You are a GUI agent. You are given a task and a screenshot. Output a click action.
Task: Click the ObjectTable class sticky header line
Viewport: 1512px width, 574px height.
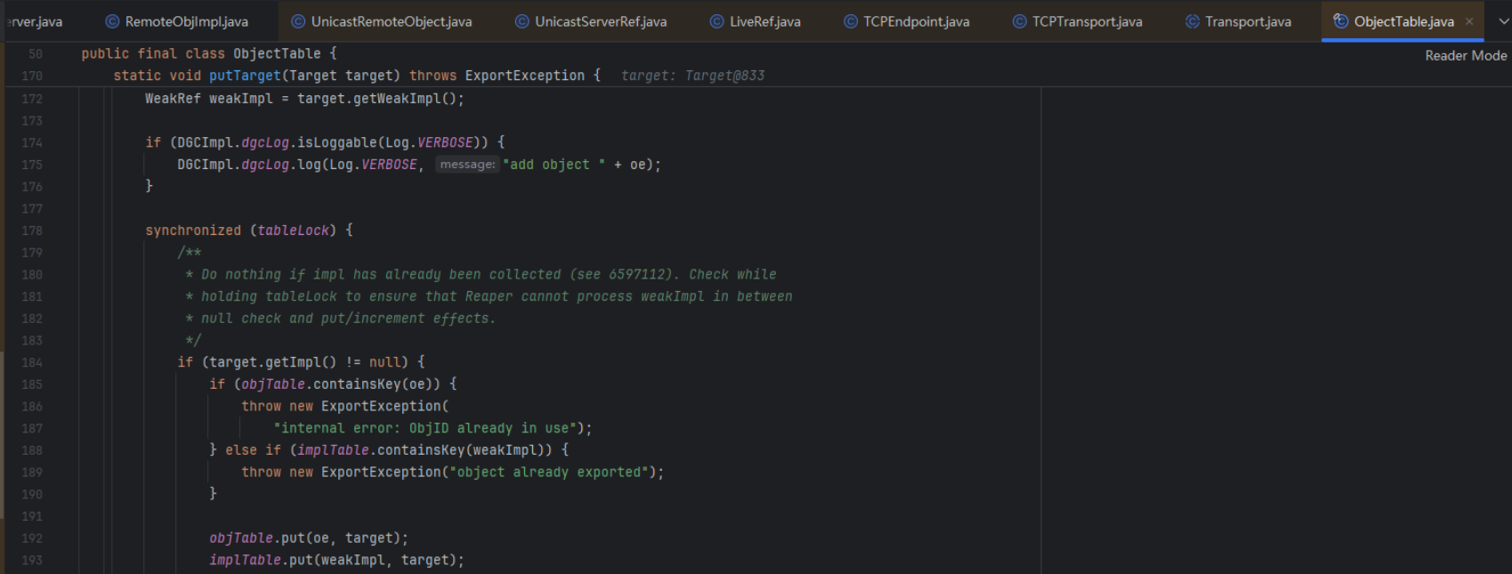coord(209,53)
